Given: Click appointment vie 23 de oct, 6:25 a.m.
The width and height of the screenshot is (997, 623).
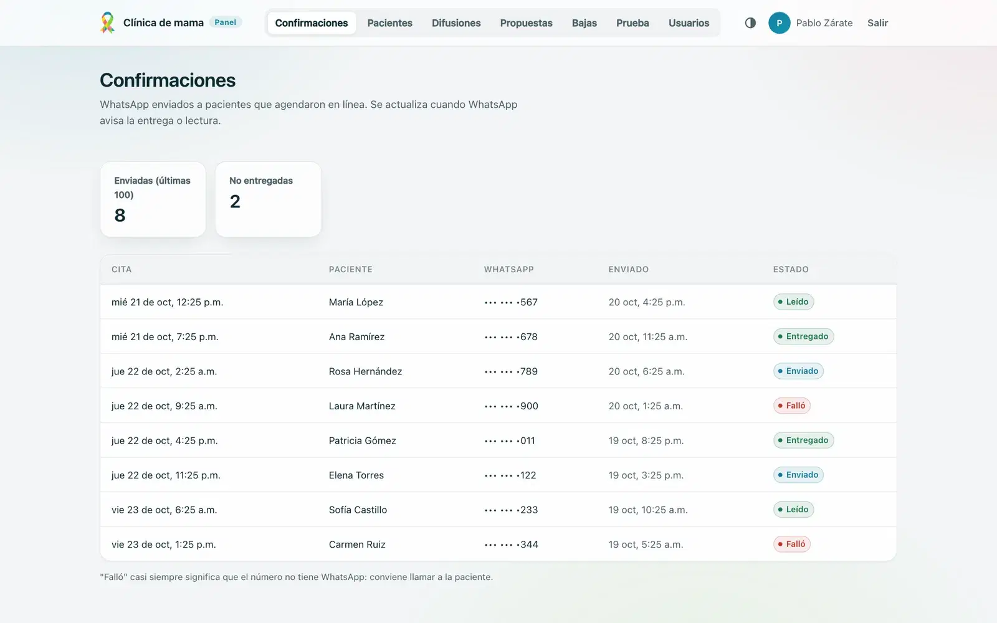Looking at the screenshot, I should pos(164,510).
